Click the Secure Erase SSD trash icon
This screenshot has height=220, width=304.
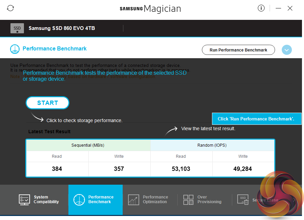[x=243, y=200]
